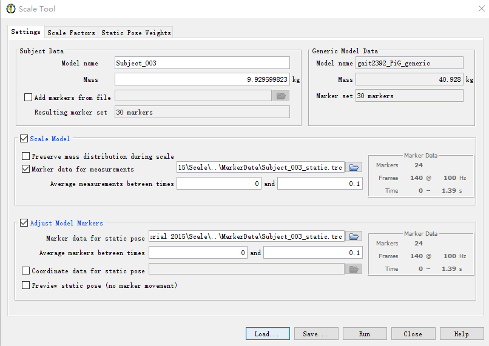Click the subject Mass input field
This screenshot has width=489, height=346.
click(202, 79)
